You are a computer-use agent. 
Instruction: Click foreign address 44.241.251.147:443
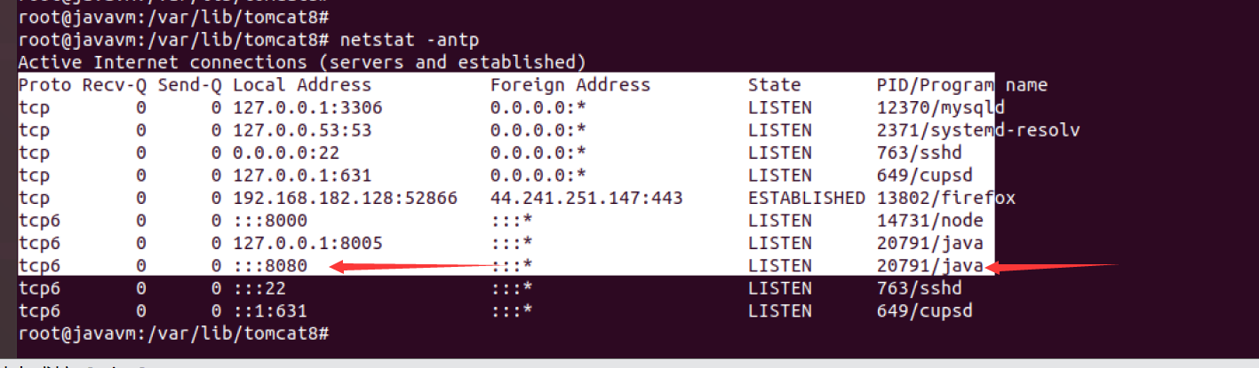pos(586,198)
